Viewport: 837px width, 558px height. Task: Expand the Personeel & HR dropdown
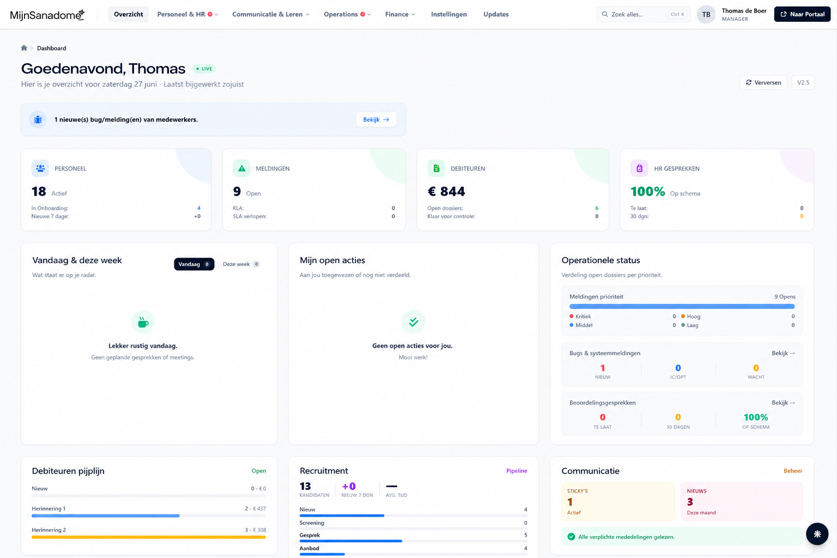[187, 14]
